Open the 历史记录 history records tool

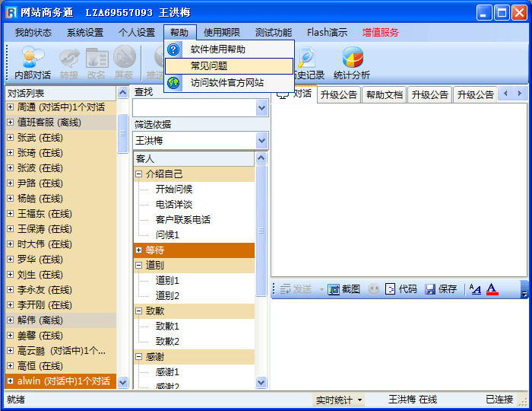[x=307, y=62]
